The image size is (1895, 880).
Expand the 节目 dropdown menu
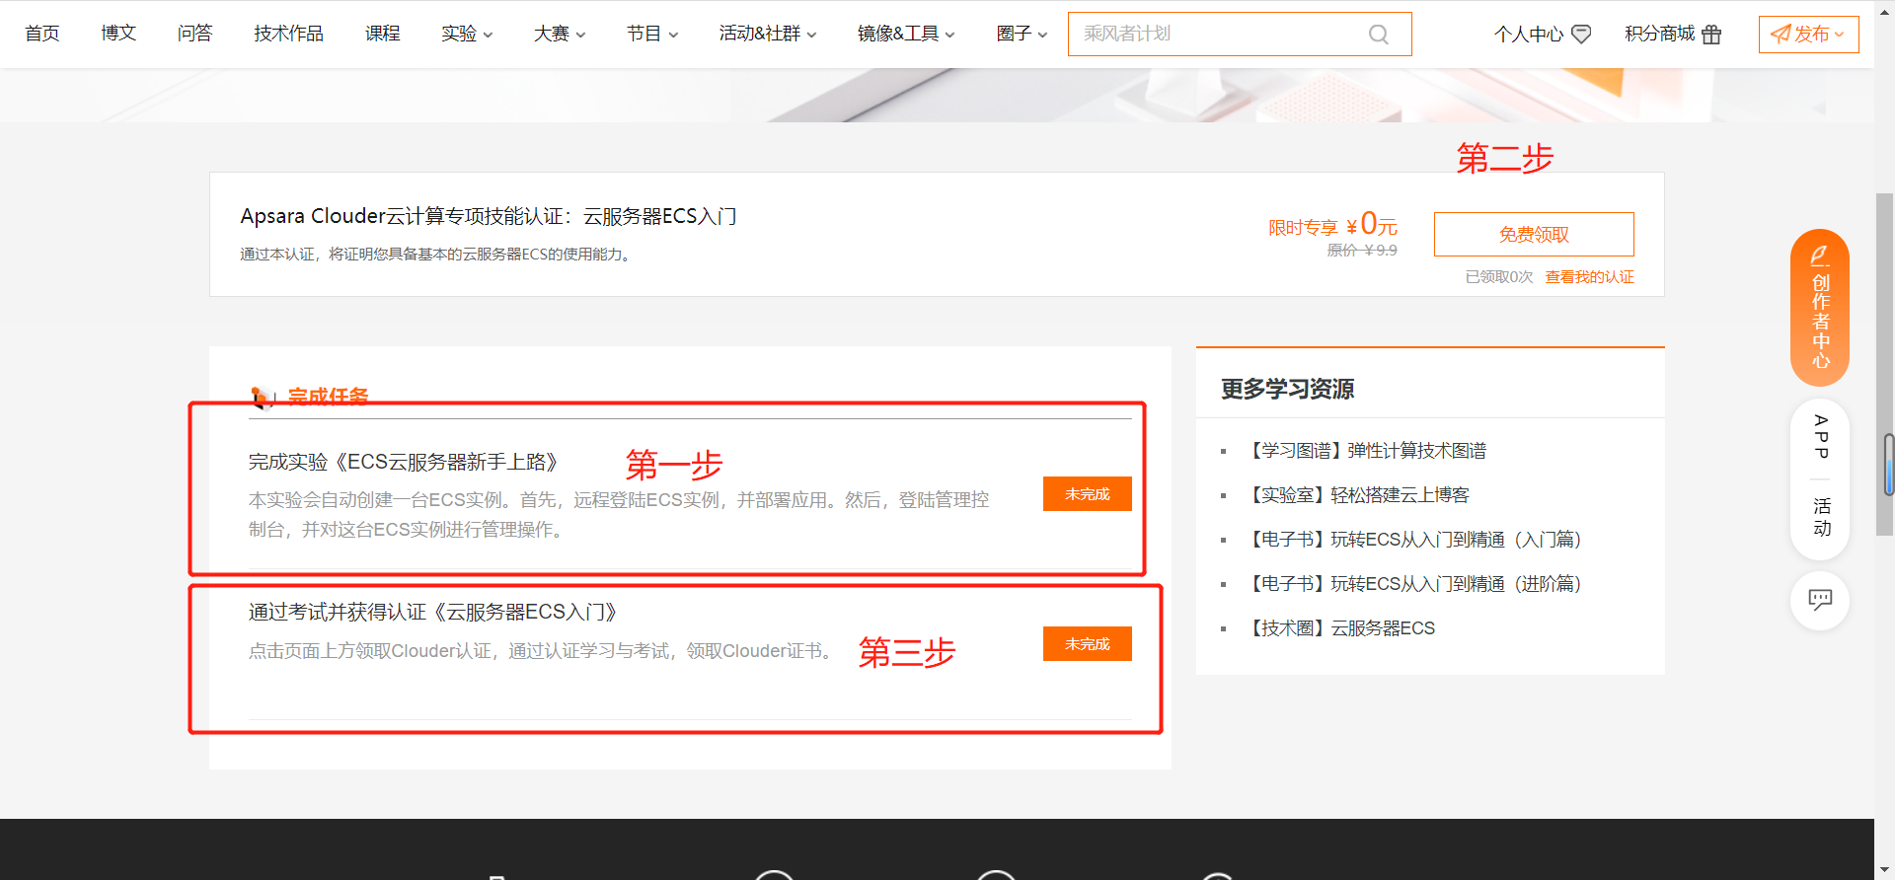(x=652, y=34)
